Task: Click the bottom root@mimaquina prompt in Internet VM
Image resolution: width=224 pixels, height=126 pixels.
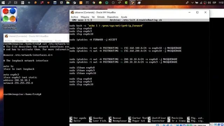Action: click(22, 94)
